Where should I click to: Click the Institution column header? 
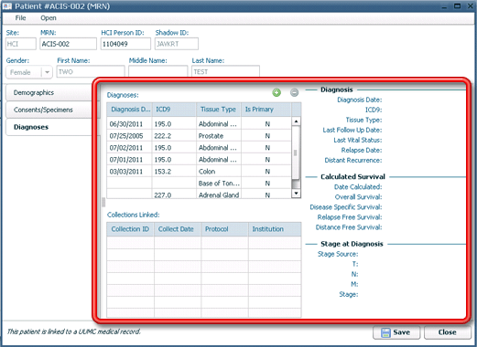click(275, 229)
